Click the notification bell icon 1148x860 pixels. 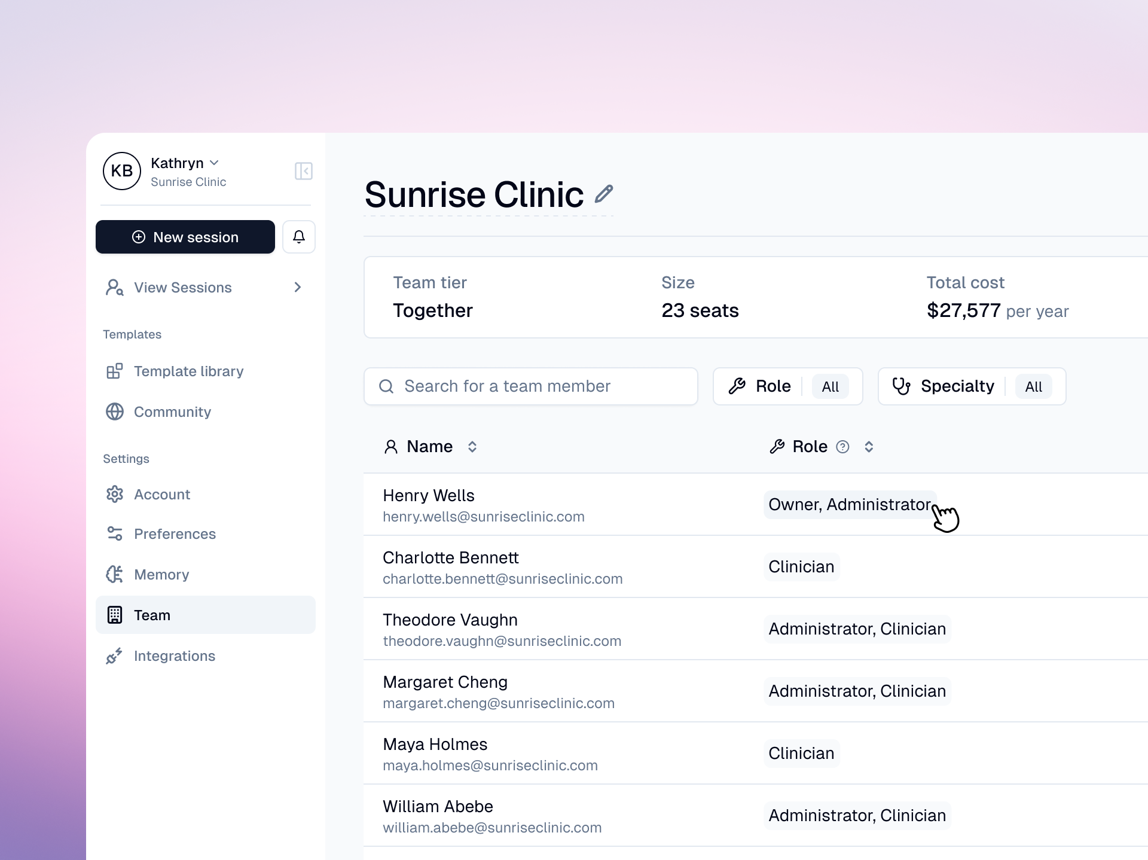298,237
